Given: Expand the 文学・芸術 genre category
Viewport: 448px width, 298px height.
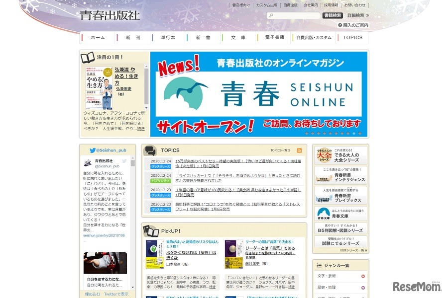Looking at the screenshot, I should [x=363, y=276].
